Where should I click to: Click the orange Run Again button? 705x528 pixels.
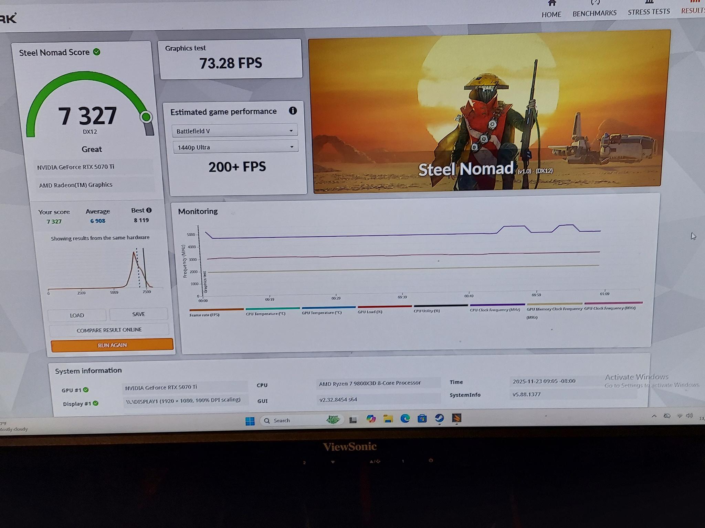point(112,345)
